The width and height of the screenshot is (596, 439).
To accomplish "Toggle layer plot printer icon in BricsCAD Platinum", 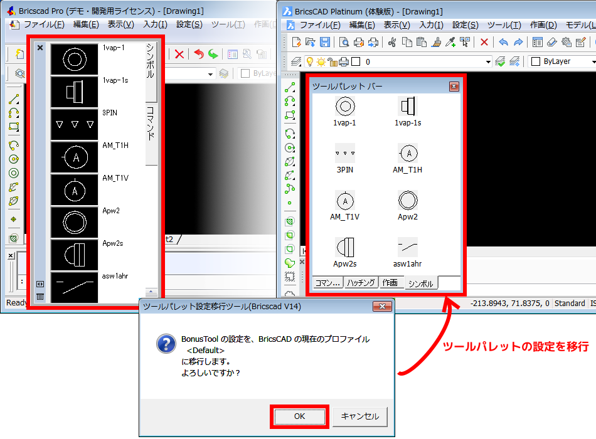I will click(x=344, y=61).
